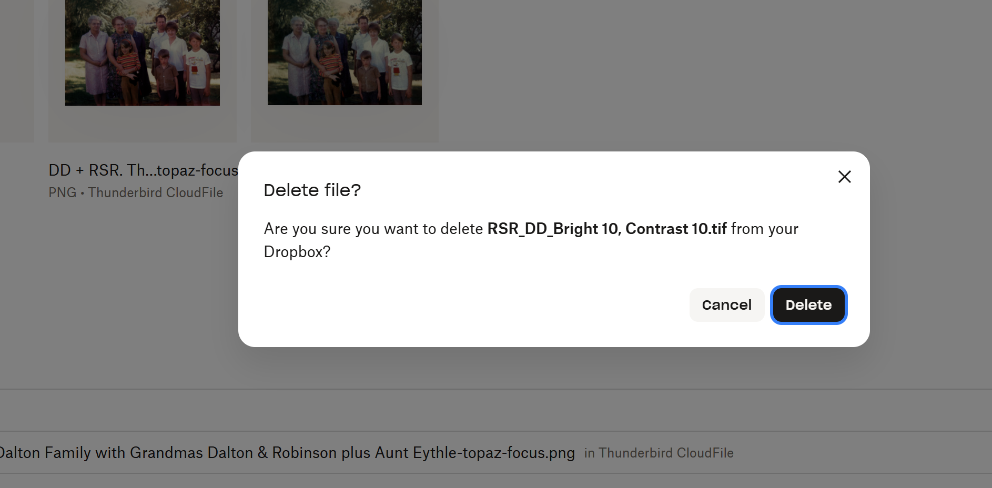Confirm deletion with the Delete button
The height and width of the screenshot is (488, 992).
[808, 305]
